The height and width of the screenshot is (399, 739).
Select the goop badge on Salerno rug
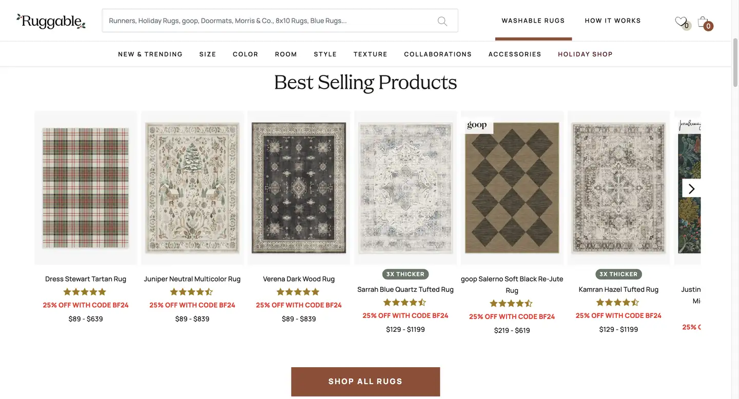[x=477, y=126]
